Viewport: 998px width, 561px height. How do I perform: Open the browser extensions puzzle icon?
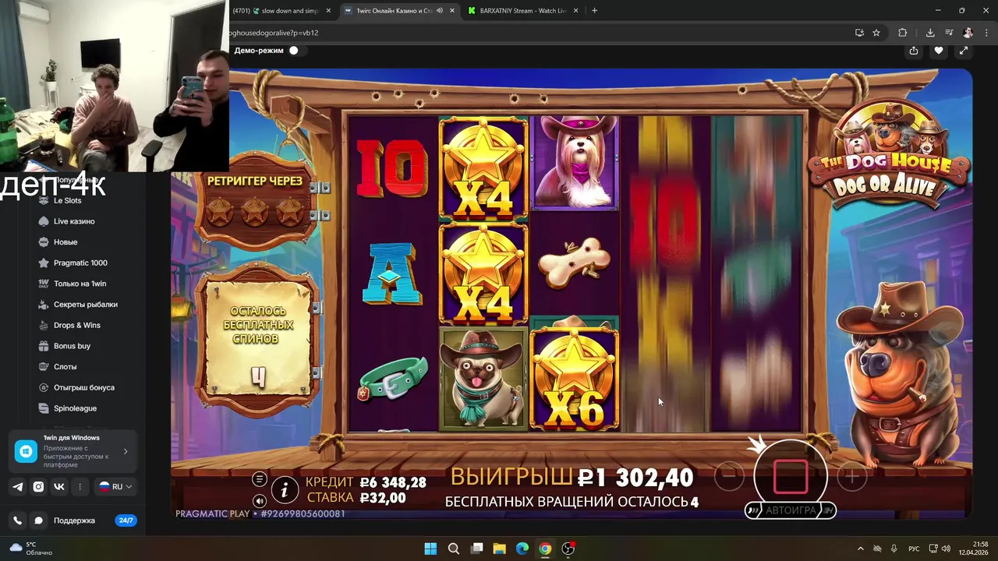[x=902, y=33]
